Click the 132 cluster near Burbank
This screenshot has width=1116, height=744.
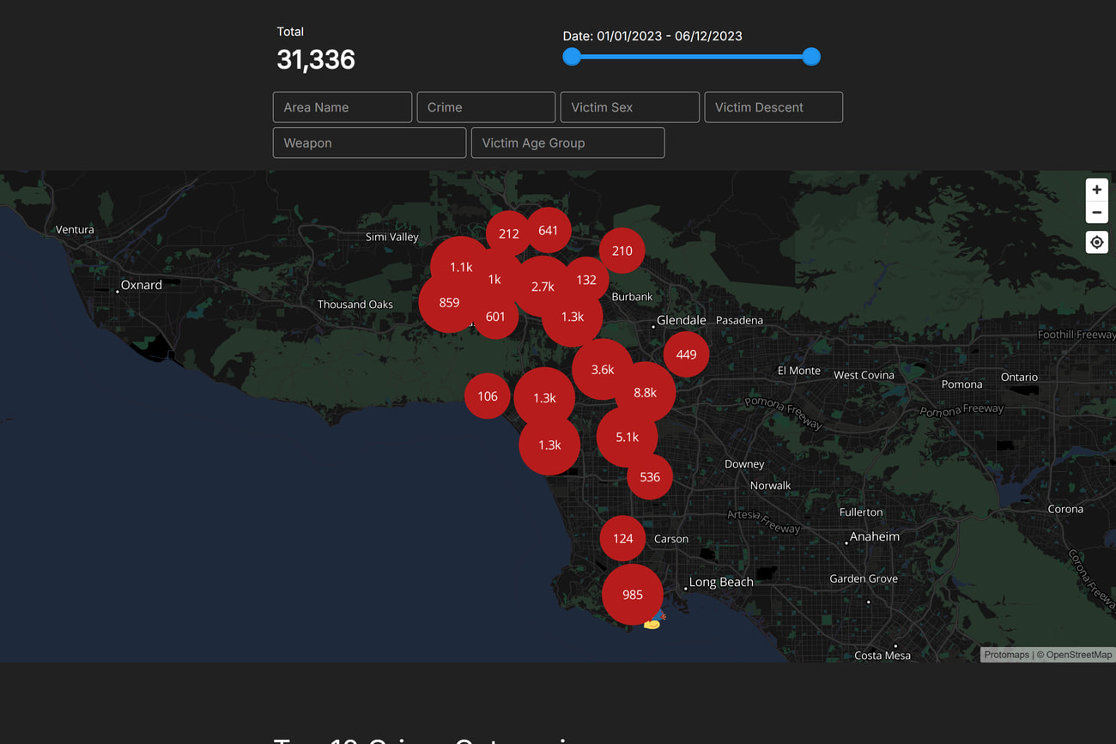point(586,280)
